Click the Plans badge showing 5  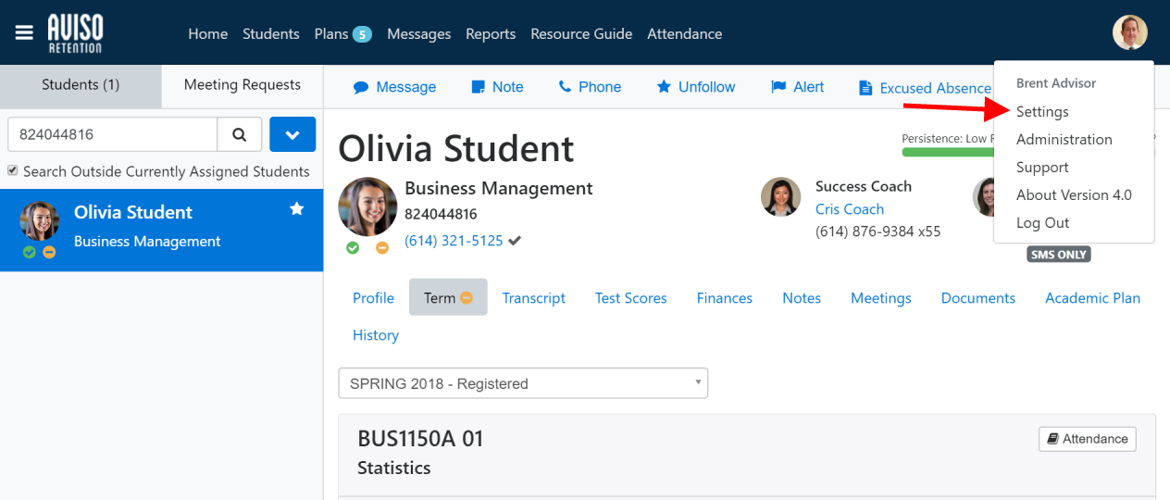(x=362, y=34)
